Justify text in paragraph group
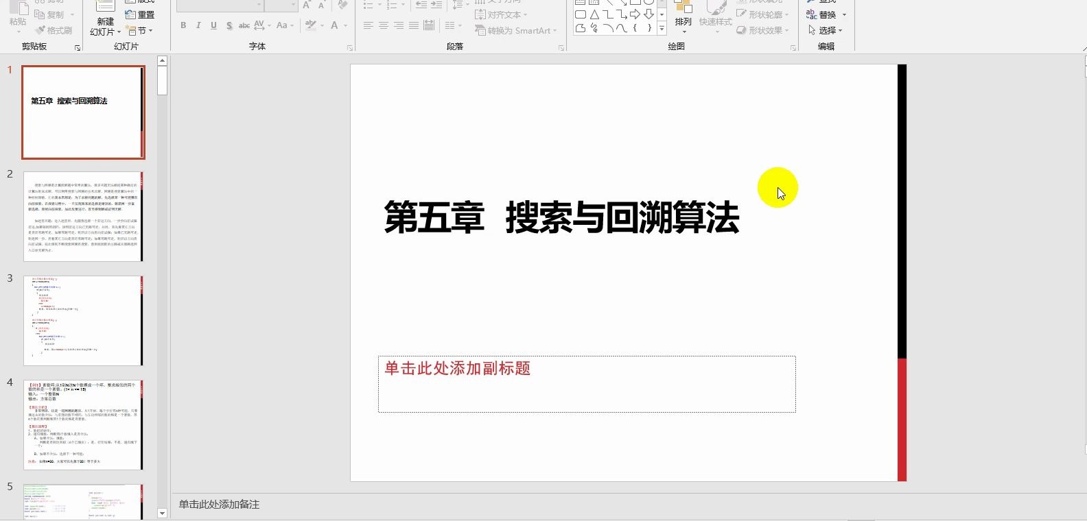Viewport: 1087px width, 521px height. pyautogui.click(x=414, y=25)
